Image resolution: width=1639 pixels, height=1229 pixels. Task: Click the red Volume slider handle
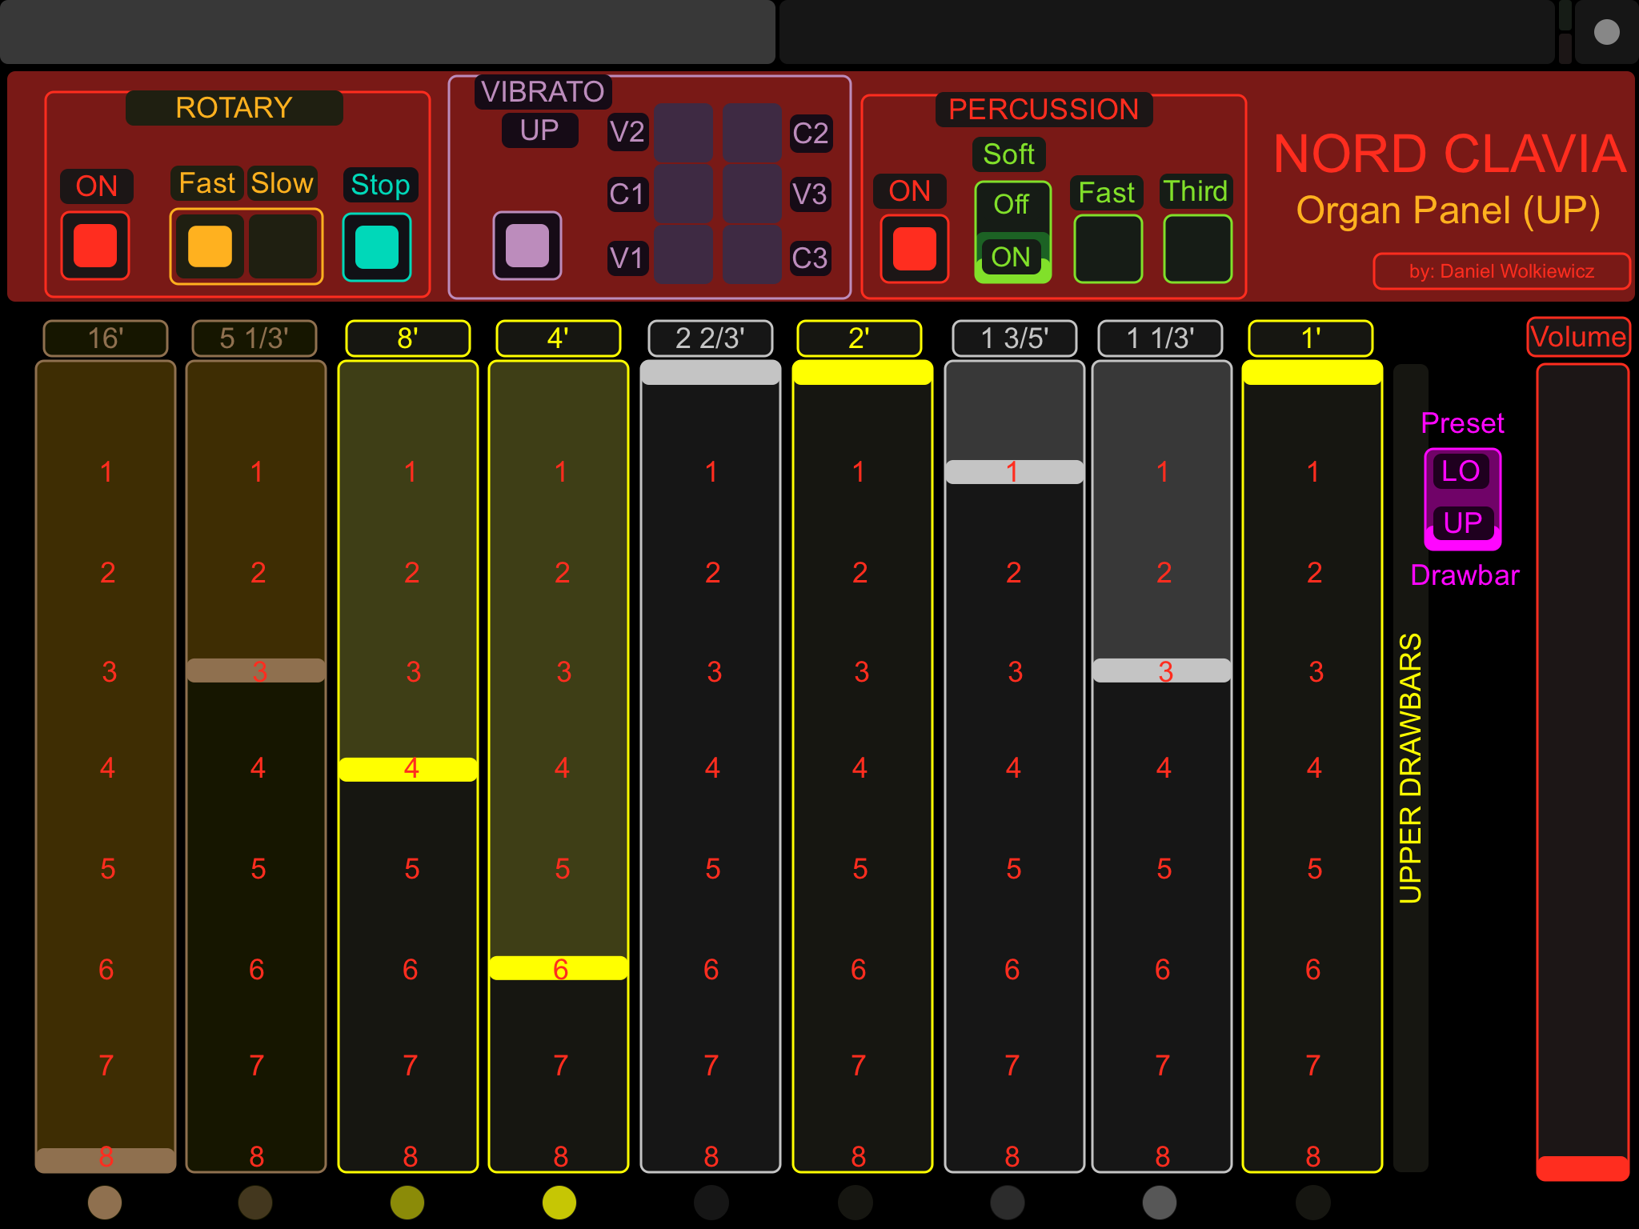click(1581, 1167)
